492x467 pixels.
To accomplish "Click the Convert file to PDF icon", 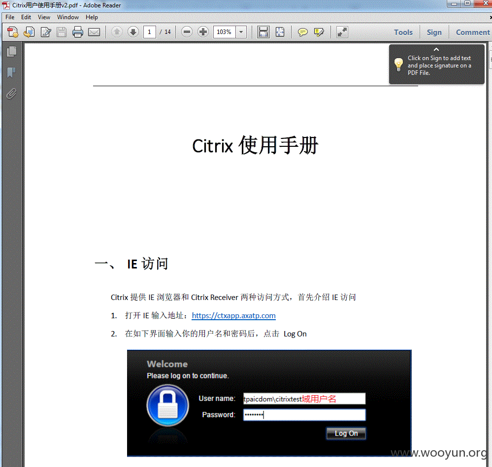I will pos(29,32).
